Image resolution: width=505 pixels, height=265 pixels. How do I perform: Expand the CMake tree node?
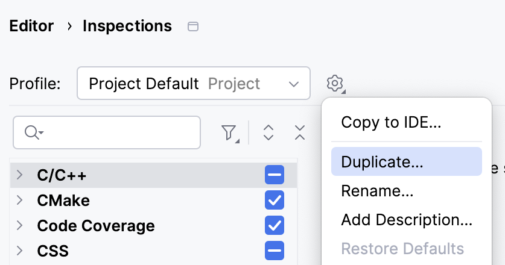tap(19, 200)
